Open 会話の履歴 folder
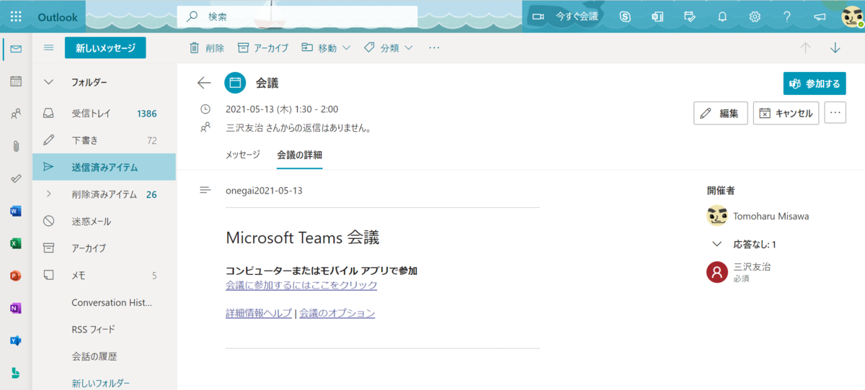 pos(105,356)
